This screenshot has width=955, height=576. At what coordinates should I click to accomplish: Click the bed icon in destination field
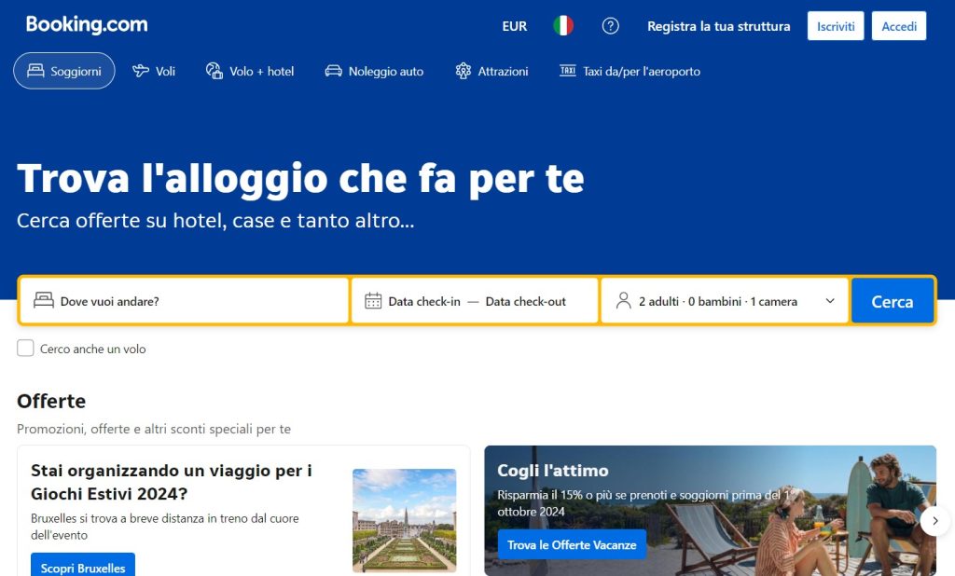(43, 300)
